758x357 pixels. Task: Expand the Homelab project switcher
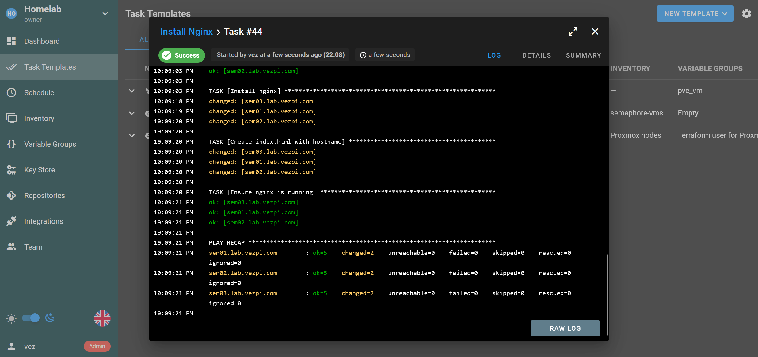pyautogui.click(x=105, y=14)
